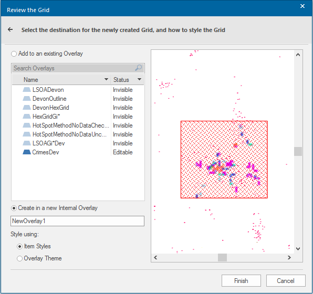Click the HexGridGi* overlay icon
Viewport: 313px width, 294px height.
click(27, 117)
